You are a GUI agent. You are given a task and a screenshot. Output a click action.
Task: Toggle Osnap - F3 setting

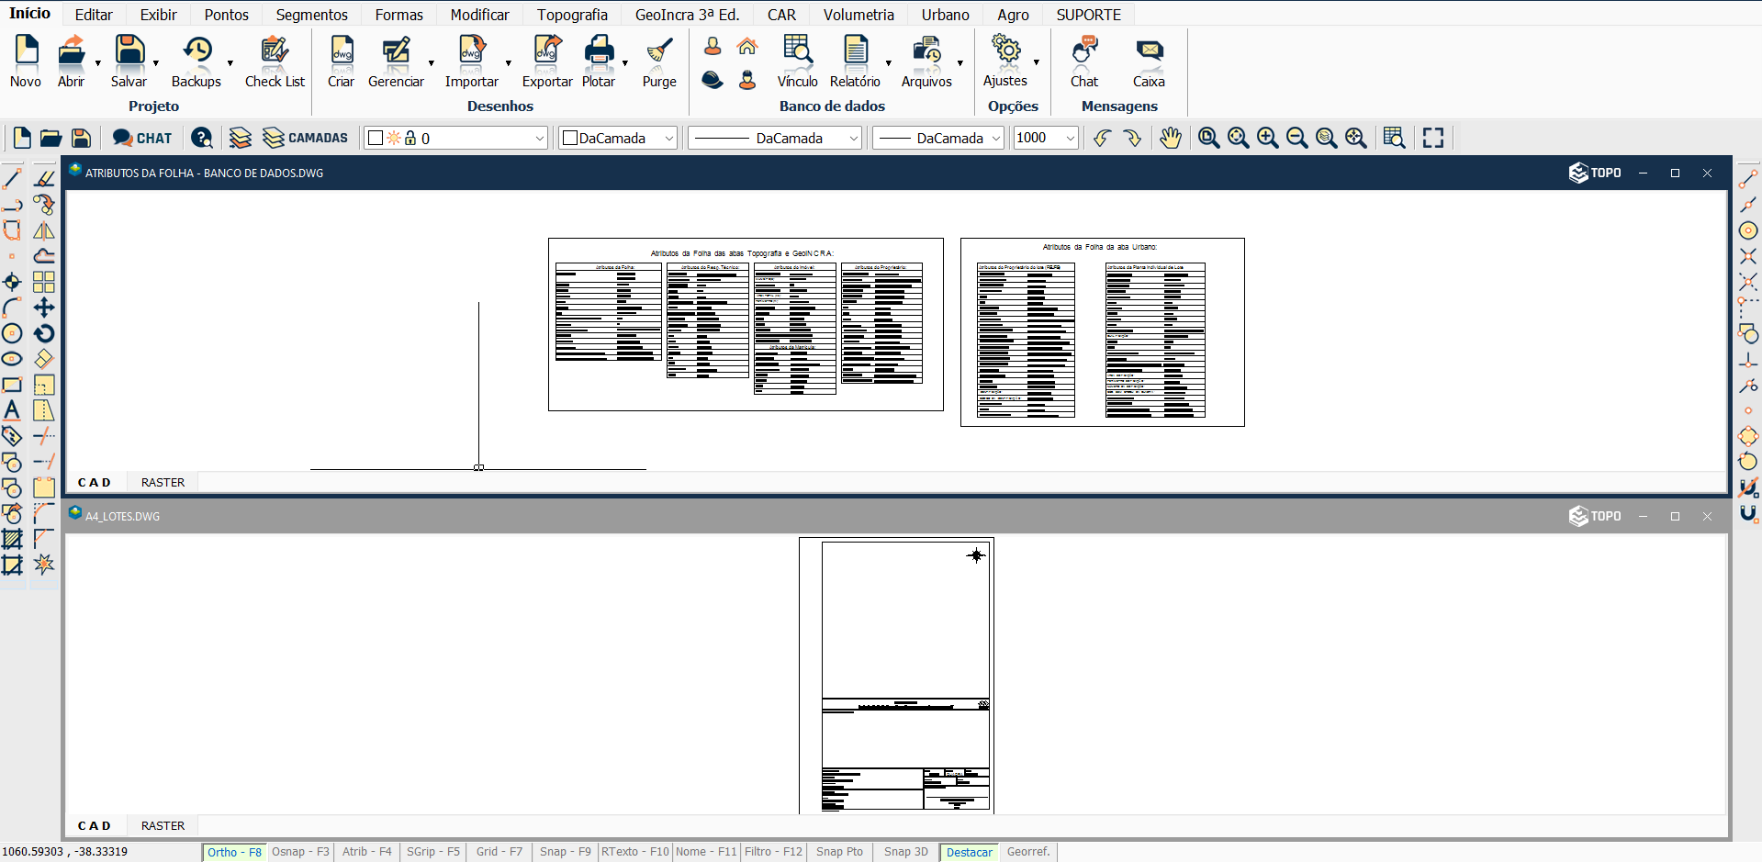300,852
